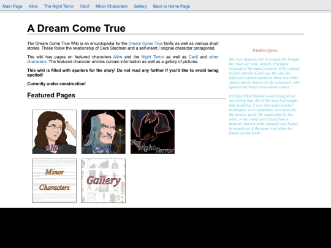The width and height of the screenshot is (331, 248).
Task: Click the spoiler warning bold text
Action: coord(123,72)
